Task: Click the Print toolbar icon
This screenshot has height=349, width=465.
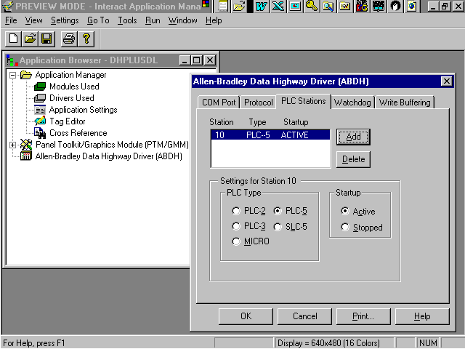Action: click(x=68, y=39)
